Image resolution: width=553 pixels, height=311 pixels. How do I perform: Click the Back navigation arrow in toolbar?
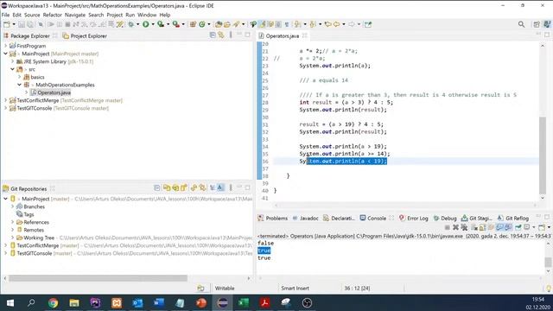click(336, 24)
